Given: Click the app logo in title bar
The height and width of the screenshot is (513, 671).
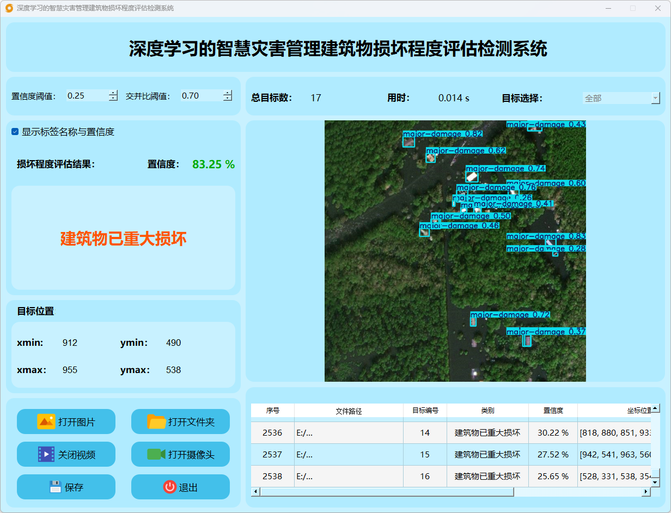Looking at the screenshot, I should tap(9, 8).
